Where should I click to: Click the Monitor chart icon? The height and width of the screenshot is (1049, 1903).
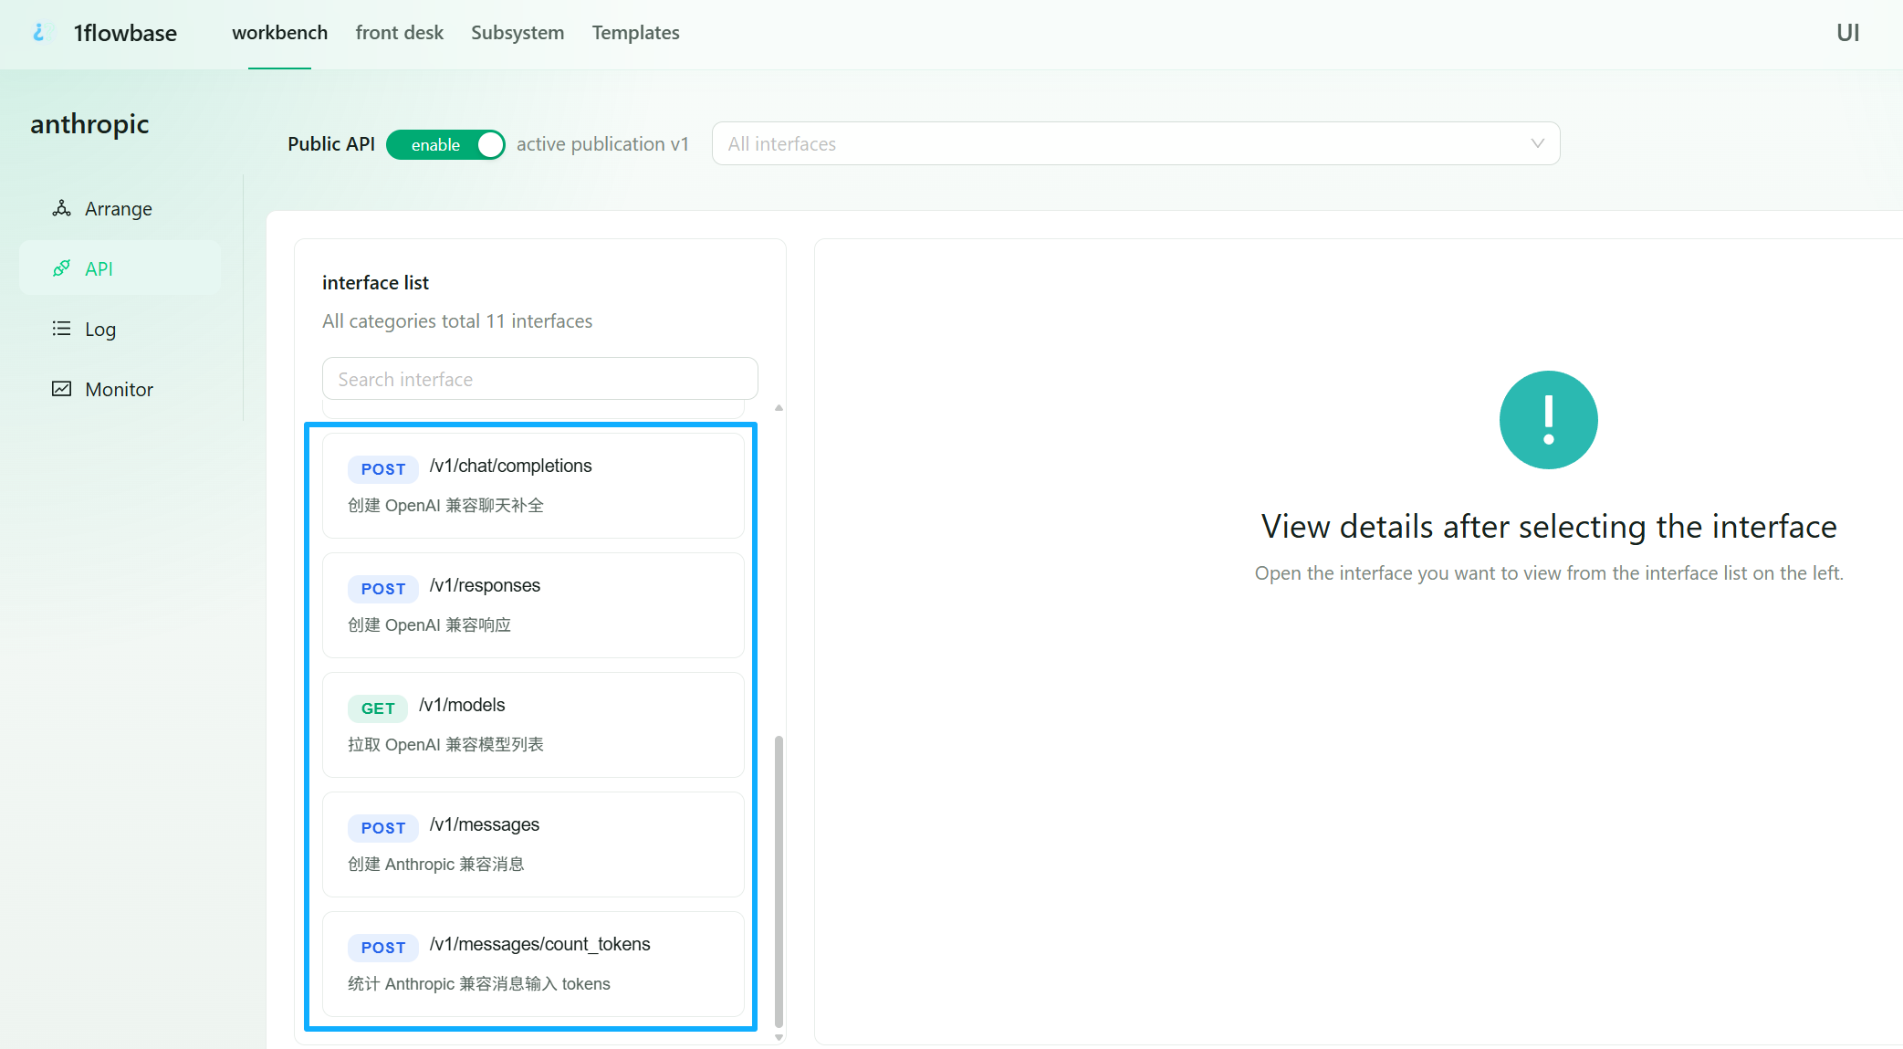click(x=61, y=389)
